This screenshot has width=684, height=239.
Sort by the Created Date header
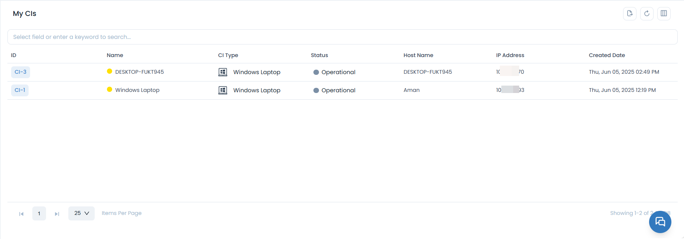[x=606, y=55]
